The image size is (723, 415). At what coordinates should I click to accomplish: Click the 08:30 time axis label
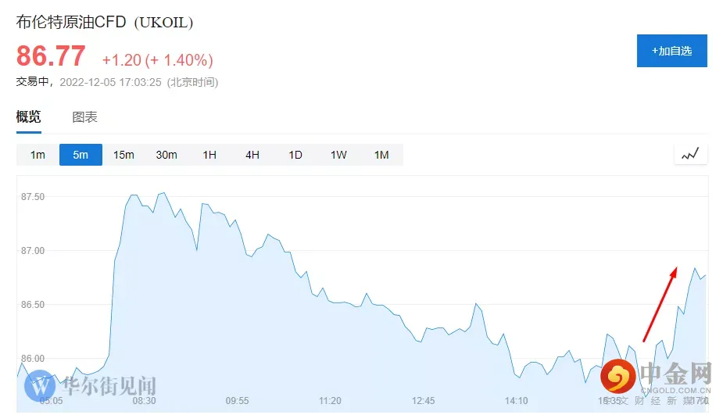click(x=145, y=401)
